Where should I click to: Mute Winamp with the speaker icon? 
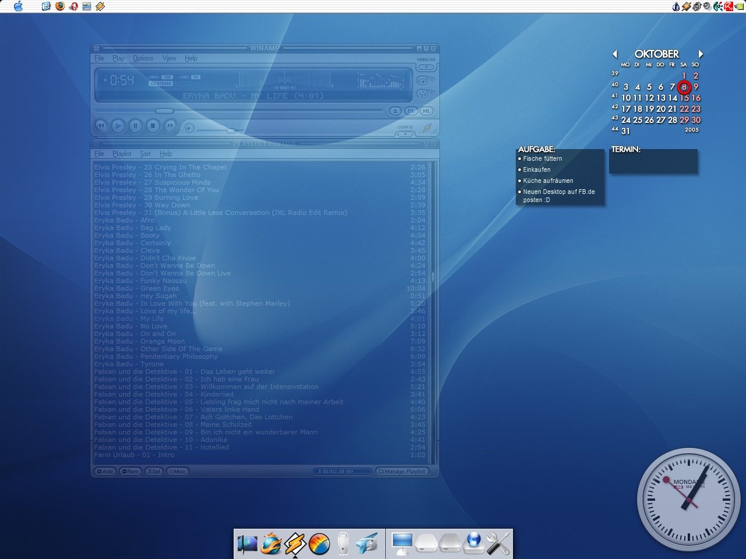[189, 128]
